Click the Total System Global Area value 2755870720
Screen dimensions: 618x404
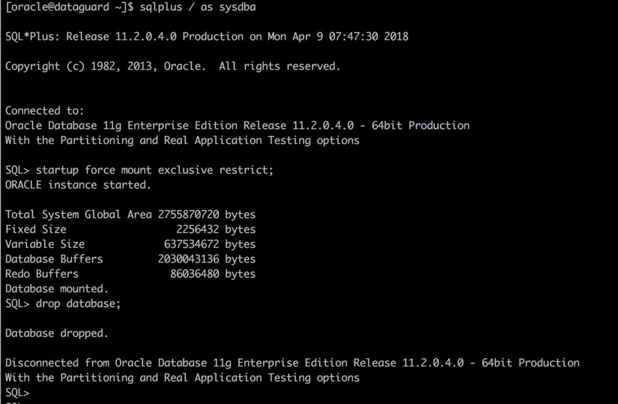pyautogui.click(x=188, y=215)
